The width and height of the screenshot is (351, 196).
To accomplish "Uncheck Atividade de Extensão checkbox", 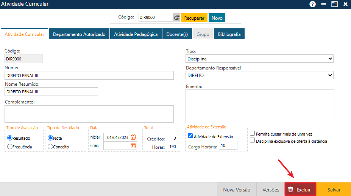I will coord(190,136).
